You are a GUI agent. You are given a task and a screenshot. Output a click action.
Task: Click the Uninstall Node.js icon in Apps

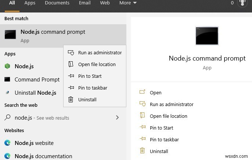click(x=7, y=93)
